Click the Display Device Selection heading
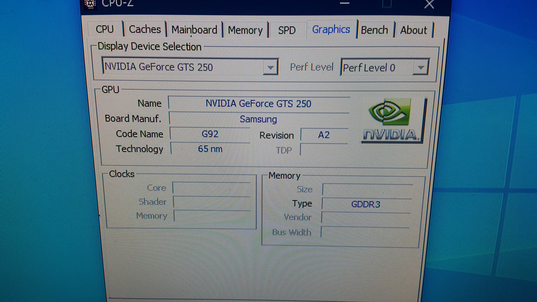This screenshot has height=302, width=537. click(149, 47)
